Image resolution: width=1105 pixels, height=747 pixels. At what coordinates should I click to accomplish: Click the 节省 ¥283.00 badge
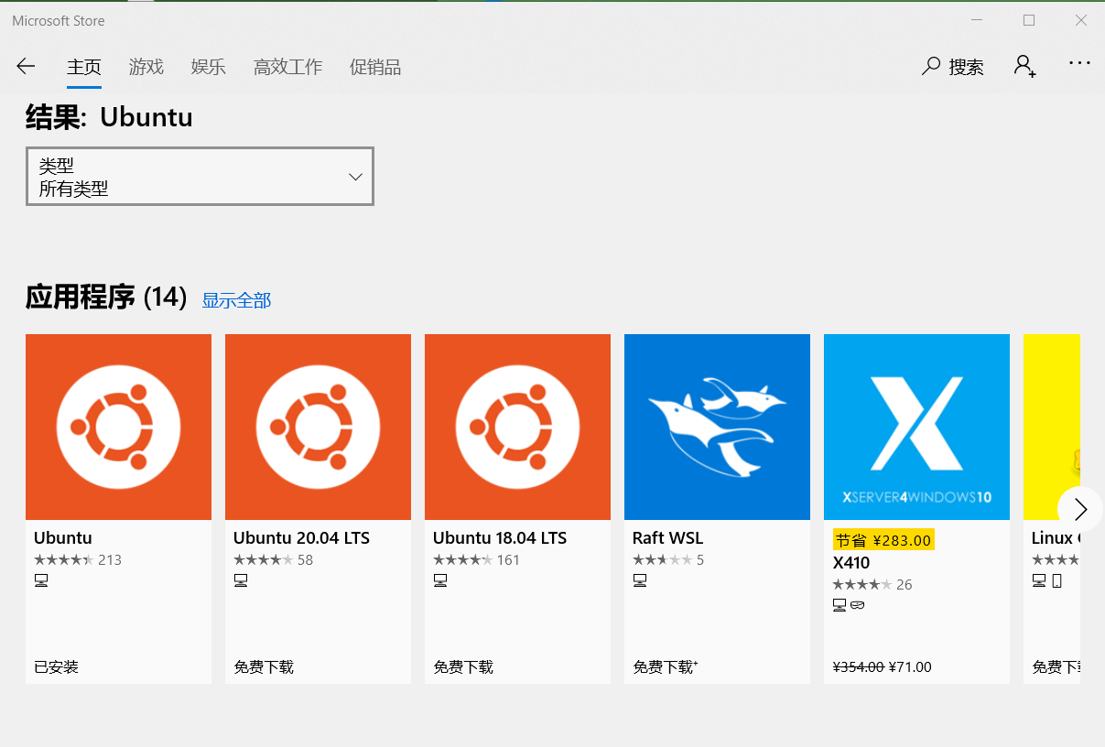pyautogui.click(x=883, y=540)
